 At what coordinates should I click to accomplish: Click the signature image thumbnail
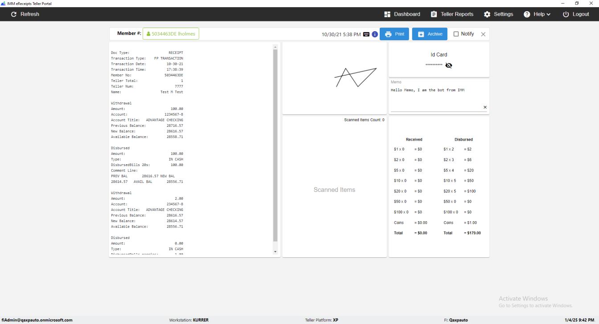[x=355, y=77]
